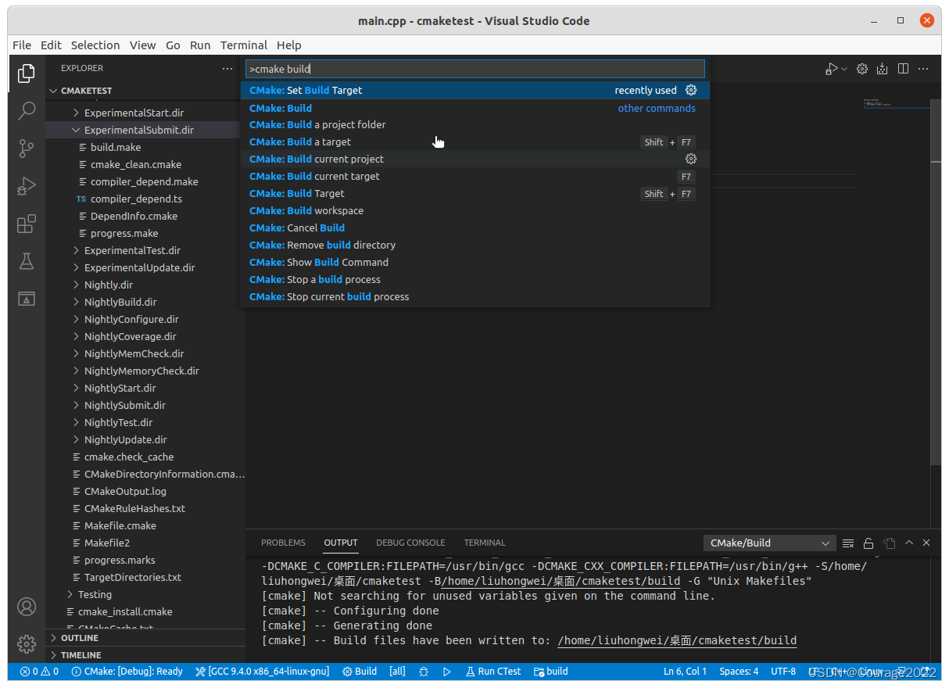Open Run and Debug view icon
This screenshot has height=688, width=949.
[x=27, y=186]
